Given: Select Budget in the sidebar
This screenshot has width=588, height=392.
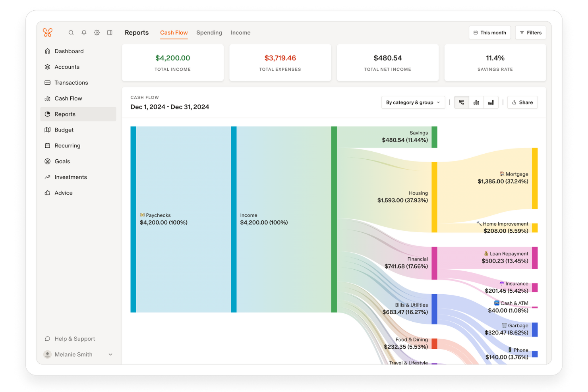Looking at the screenshot, I should click(x=64, y=130).
